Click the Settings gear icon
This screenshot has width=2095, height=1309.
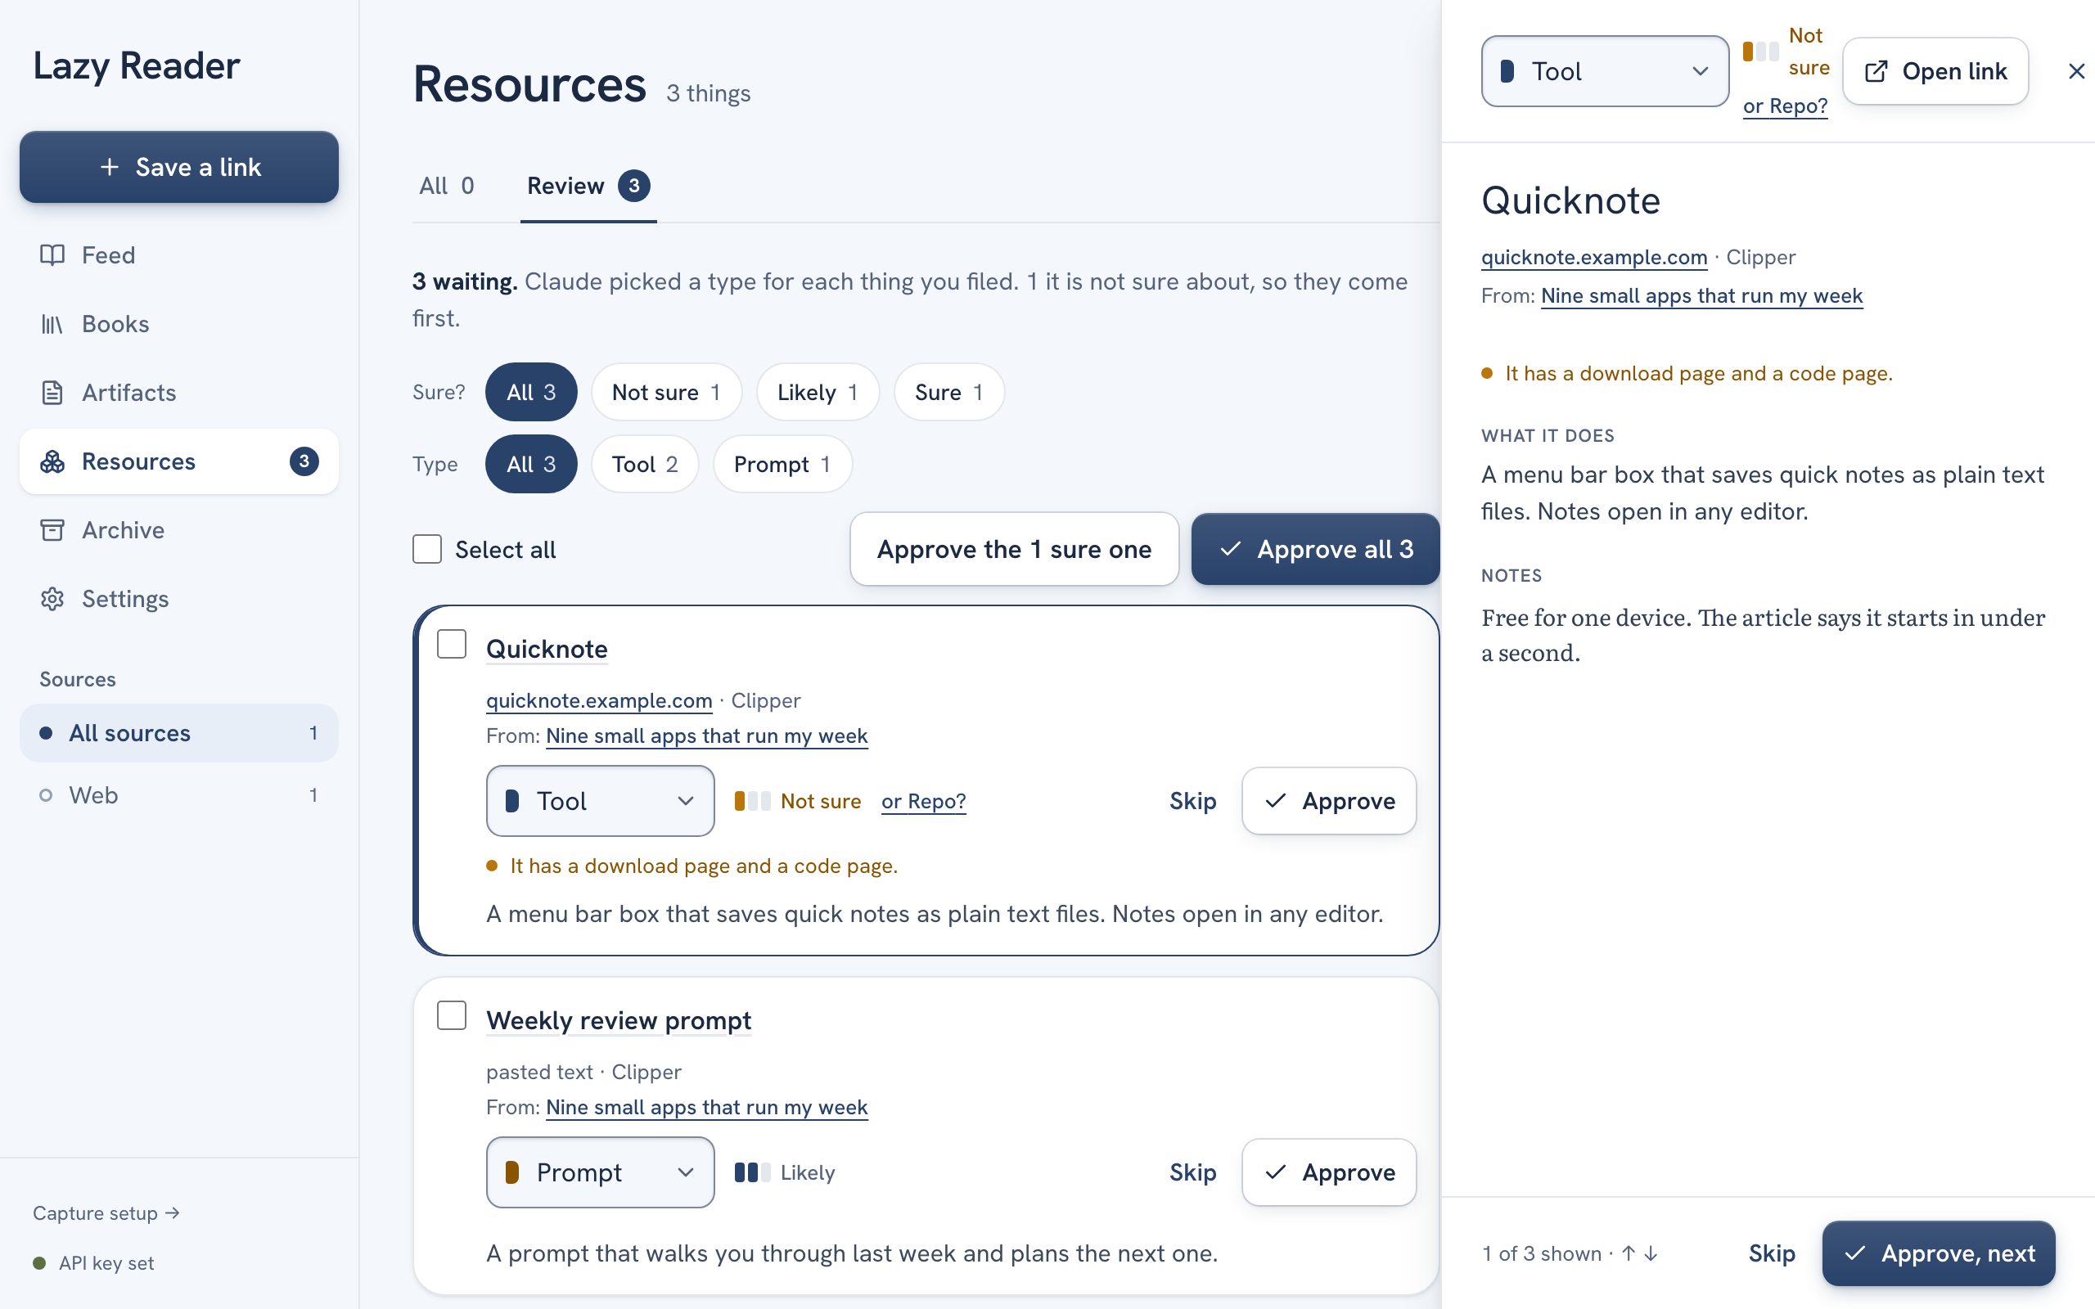(x=52, y=598)
